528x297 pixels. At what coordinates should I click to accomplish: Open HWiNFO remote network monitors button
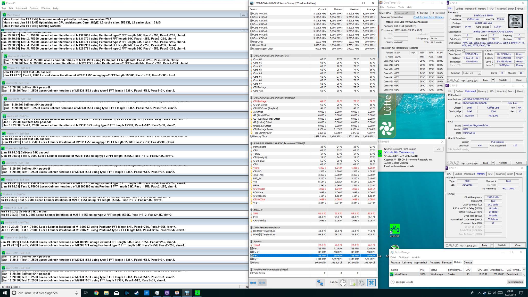click(x=320, y=283)
